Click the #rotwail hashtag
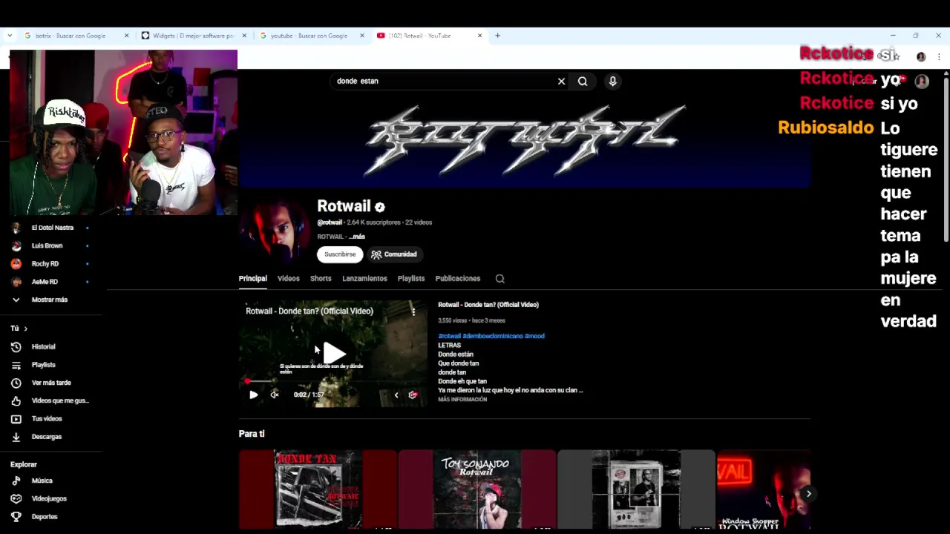This screenshot has width=950, height=534. coord(449,336)
